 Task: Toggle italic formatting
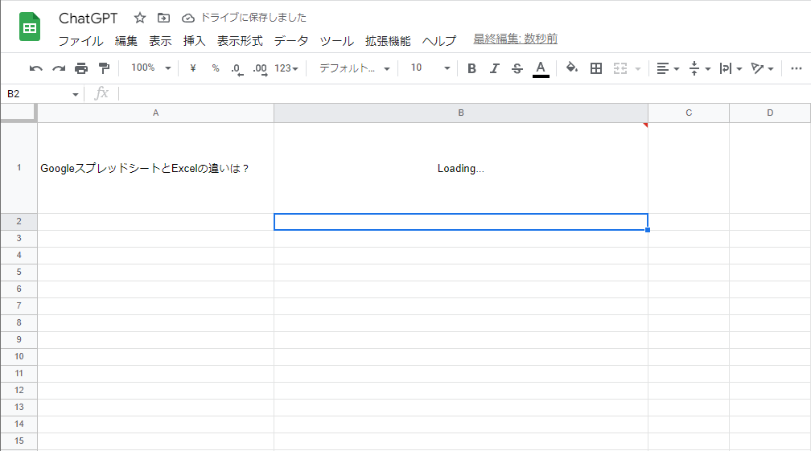coord(495,68)
